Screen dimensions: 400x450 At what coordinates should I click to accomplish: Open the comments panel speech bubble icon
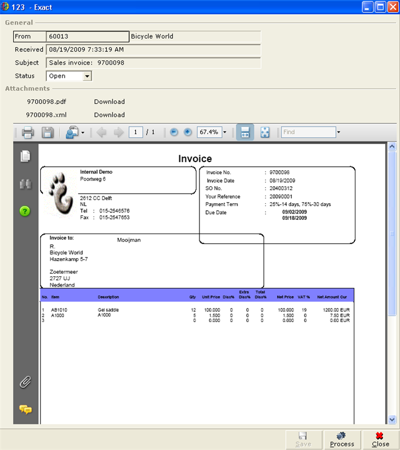click(26, 409)
